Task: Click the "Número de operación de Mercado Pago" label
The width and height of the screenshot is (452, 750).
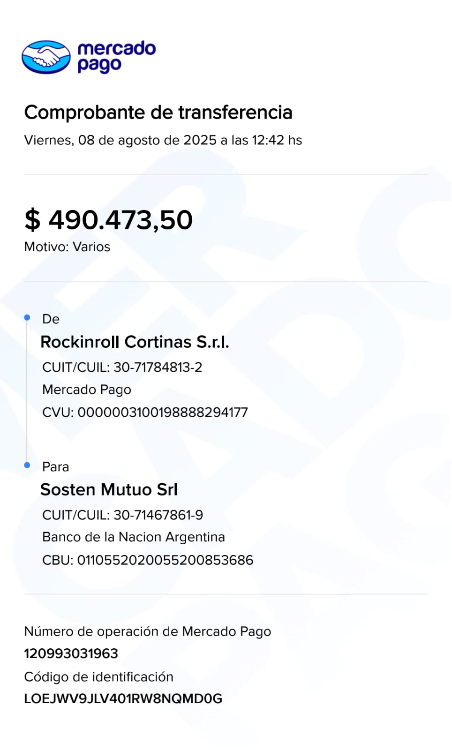Action: tap(147, 631)
